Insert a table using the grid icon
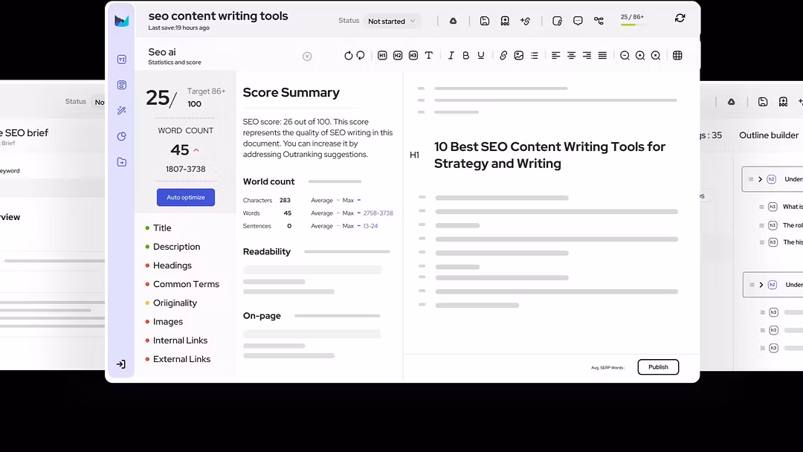The width and height of the screenshot is (803, 452). pyautogui.click(x=677, y=56)
